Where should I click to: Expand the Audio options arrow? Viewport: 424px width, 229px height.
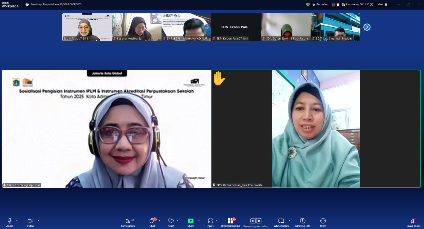click(17, 221)
